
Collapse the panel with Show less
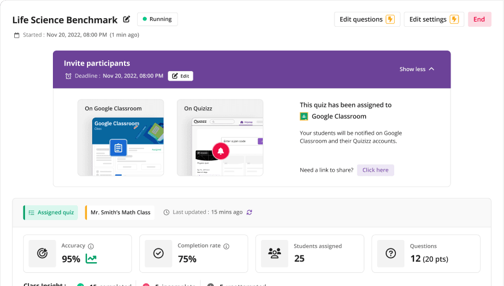point(417,69)
